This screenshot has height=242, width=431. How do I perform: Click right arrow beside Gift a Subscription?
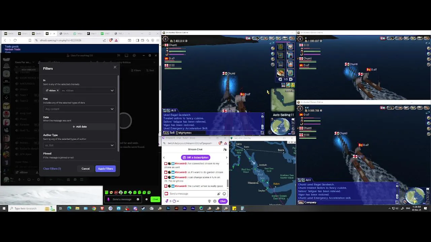coord(226,158)
